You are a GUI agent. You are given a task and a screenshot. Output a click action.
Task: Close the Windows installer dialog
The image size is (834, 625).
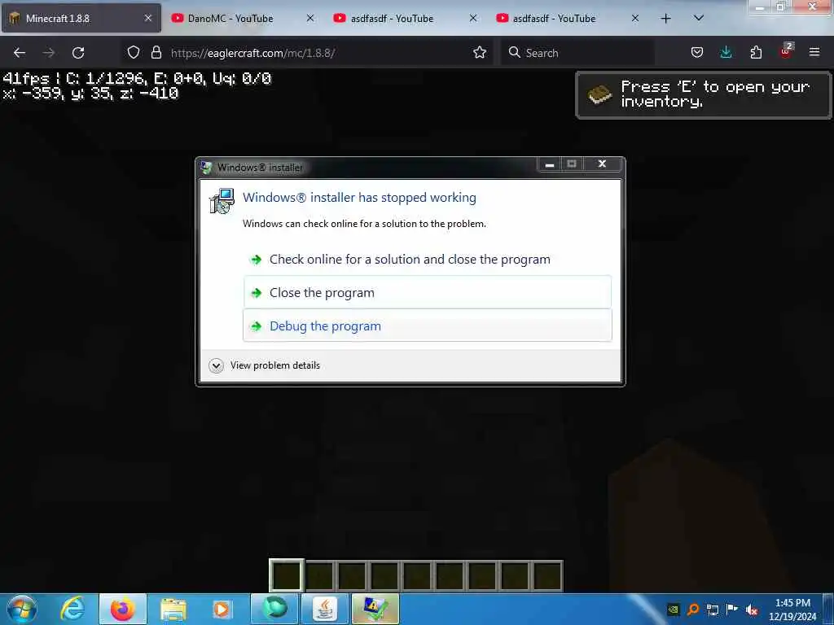[602, 164]
